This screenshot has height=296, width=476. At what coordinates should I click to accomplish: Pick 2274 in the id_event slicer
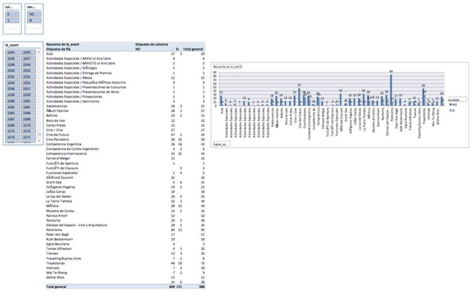point(28,137)
